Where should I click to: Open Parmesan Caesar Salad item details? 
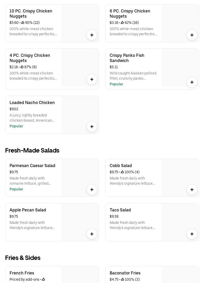[32, 165]
